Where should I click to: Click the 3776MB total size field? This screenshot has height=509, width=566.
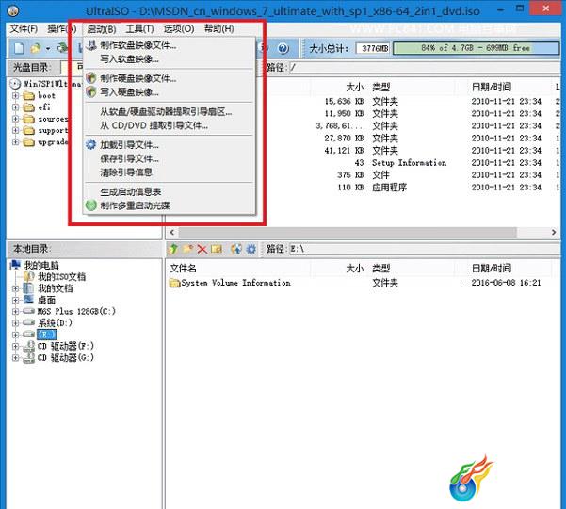(374, 48)
